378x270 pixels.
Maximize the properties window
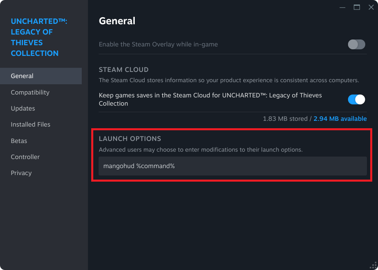[357, 7]
